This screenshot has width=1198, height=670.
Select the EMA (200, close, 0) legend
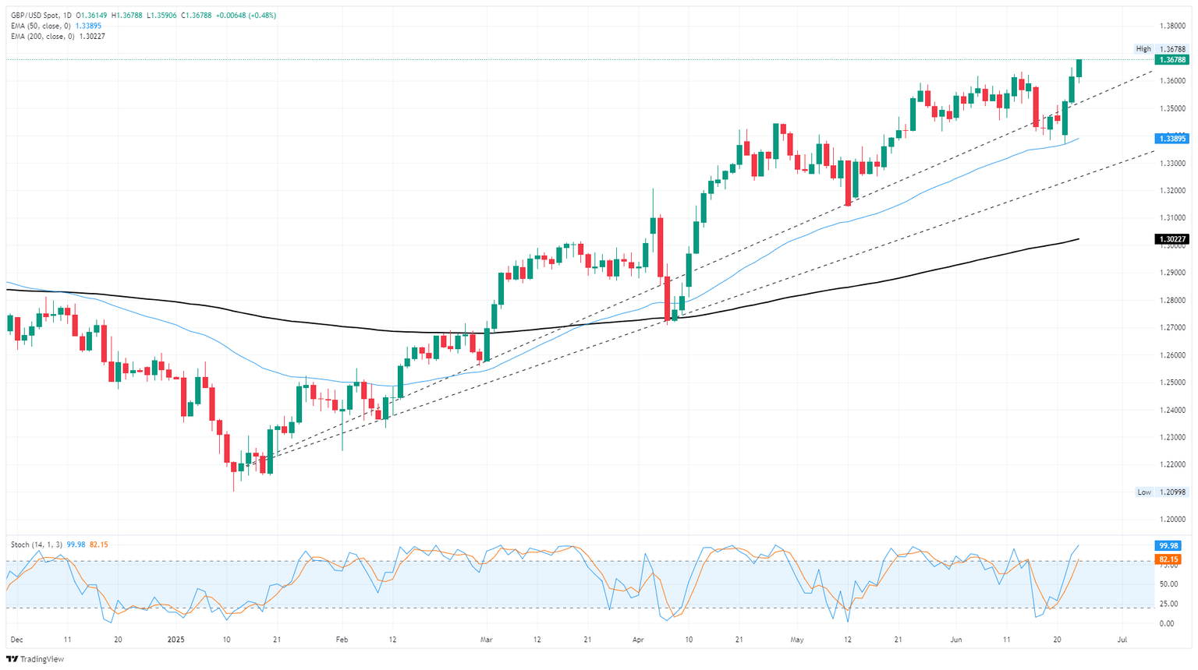tap(43, 37)
